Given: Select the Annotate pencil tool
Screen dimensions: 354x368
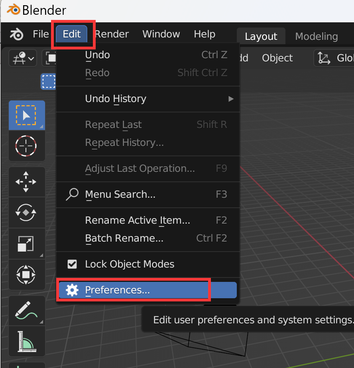Looking at the screenshot, I should point(26,311).
